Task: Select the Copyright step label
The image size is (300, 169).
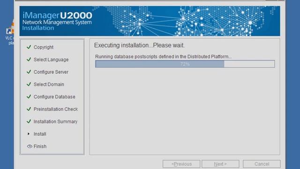Action: pyautogui.click(x=44, y=47)
